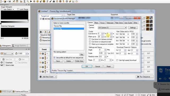Add a target with the plus icon
This screenshot has width=170, height=96.
tap(41, 32)
